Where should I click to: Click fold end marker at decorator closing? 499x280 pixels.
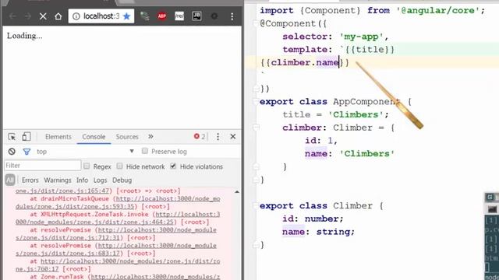point(256,89)
